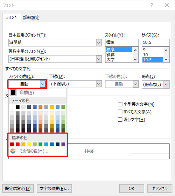Viewport: 175px width, 196px height.
Task: Open その他の色(M)... more colors
Action: [x=37, y=151]
